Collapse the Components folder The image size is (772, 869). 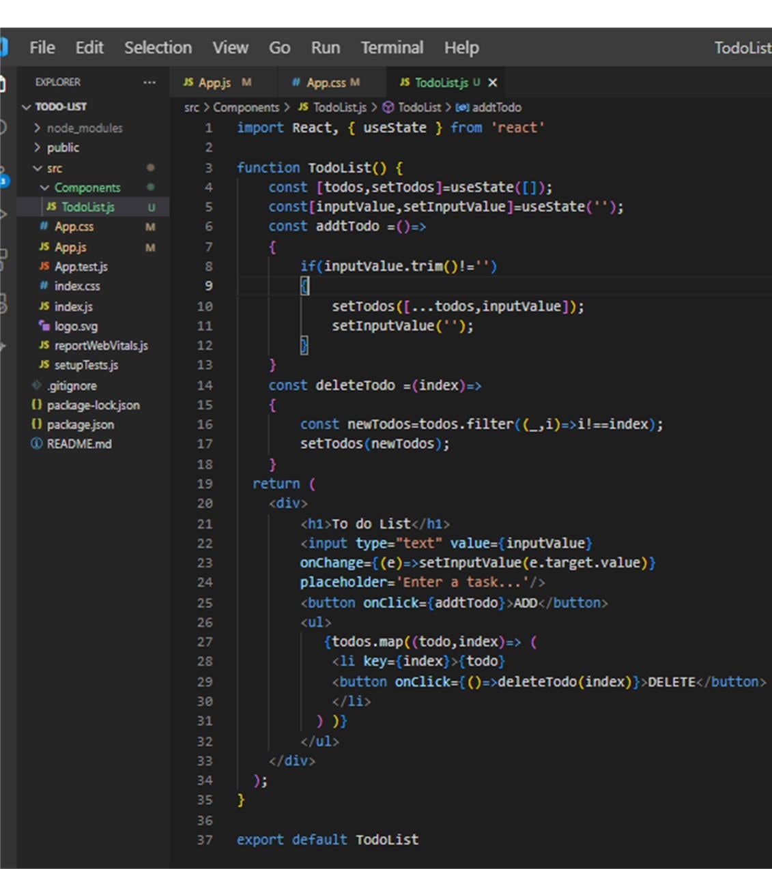click(x=45, y=188)
